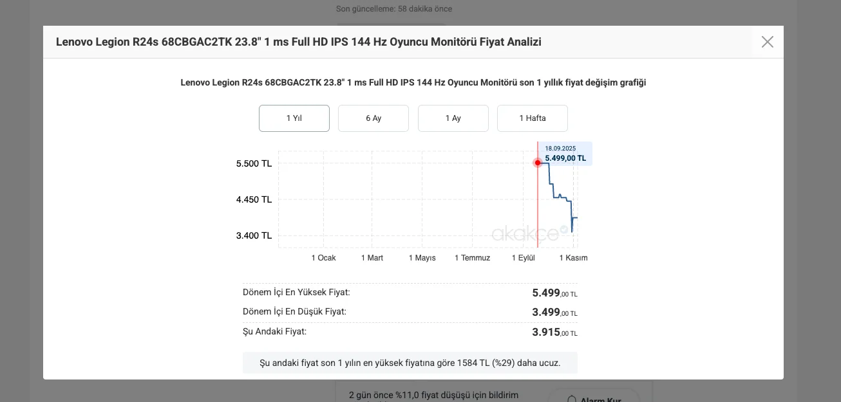Click the 1 Eylül axis label
The width and height of the screenshot is (841, 402).
click(524, 258)
